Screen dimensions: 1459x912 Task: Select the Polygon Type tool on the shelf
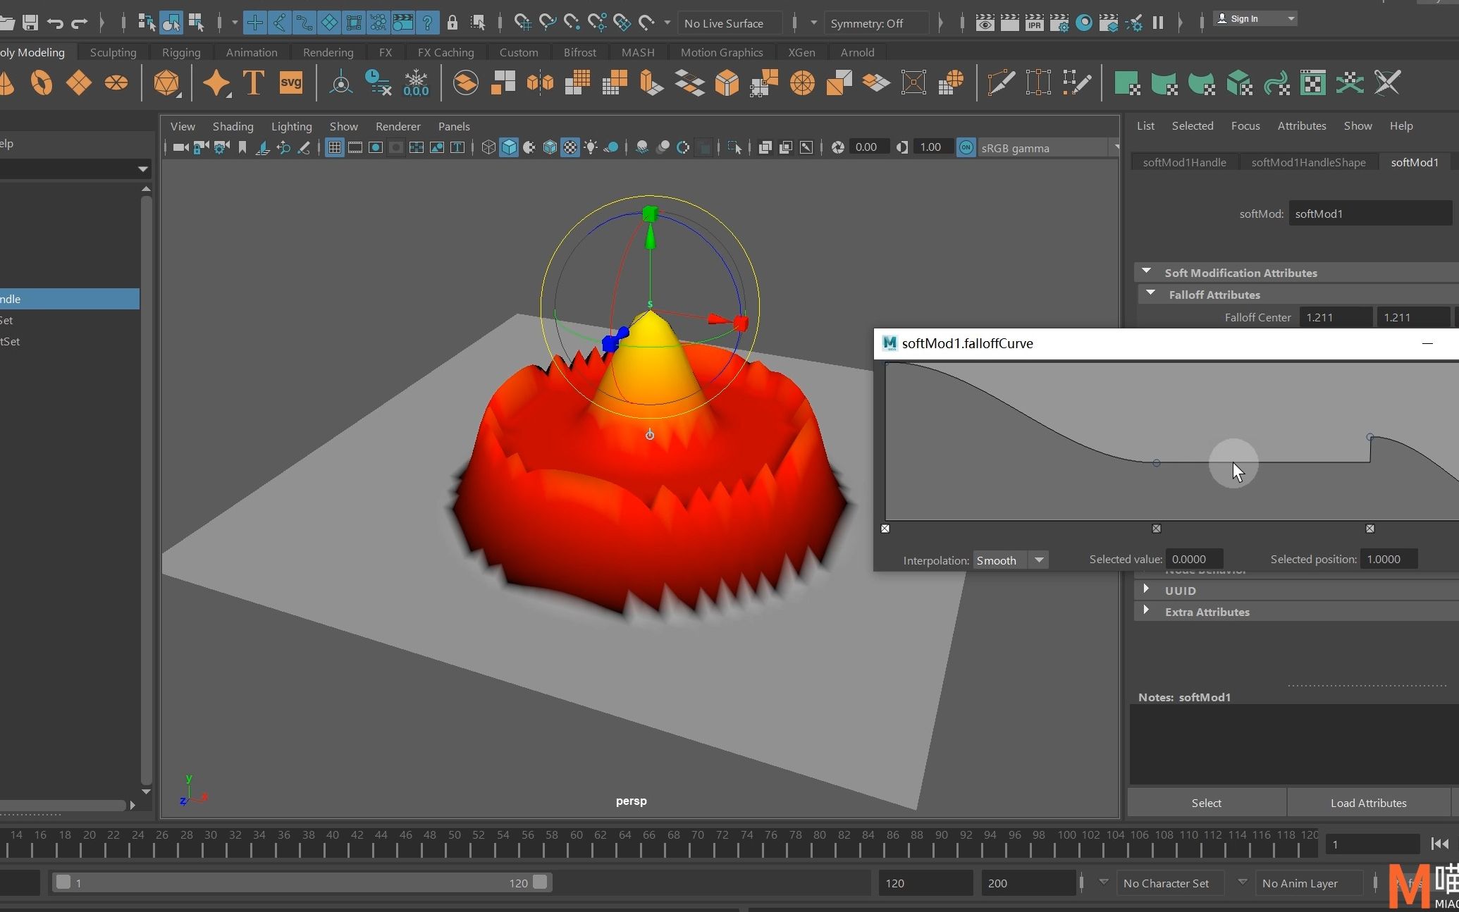(x=252, y=82)
